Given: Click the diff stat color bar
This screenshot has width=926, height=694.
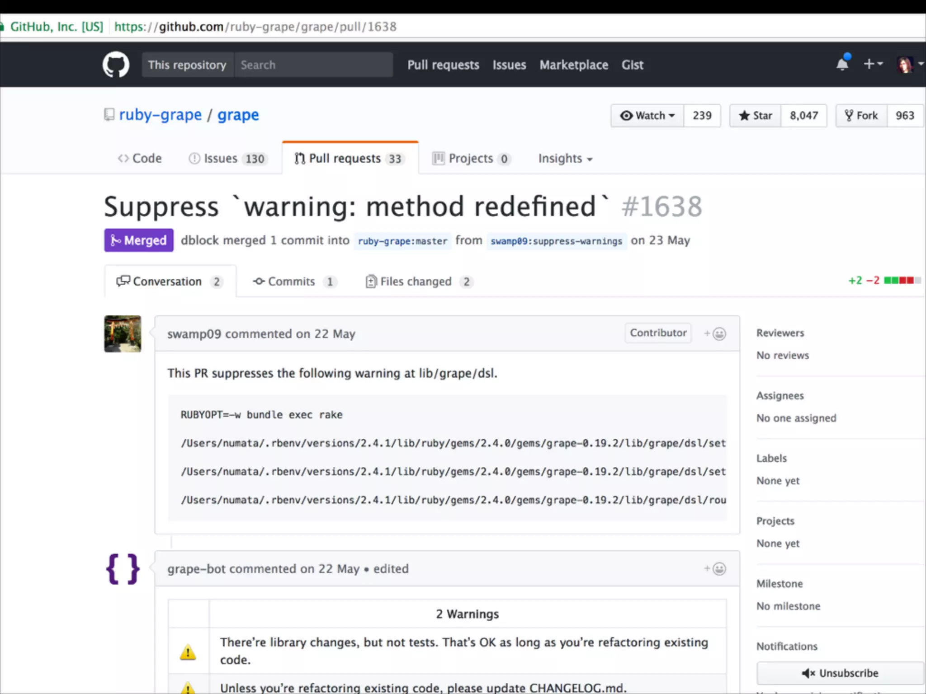Looking at the screenshot, I should tap(902, 281).
